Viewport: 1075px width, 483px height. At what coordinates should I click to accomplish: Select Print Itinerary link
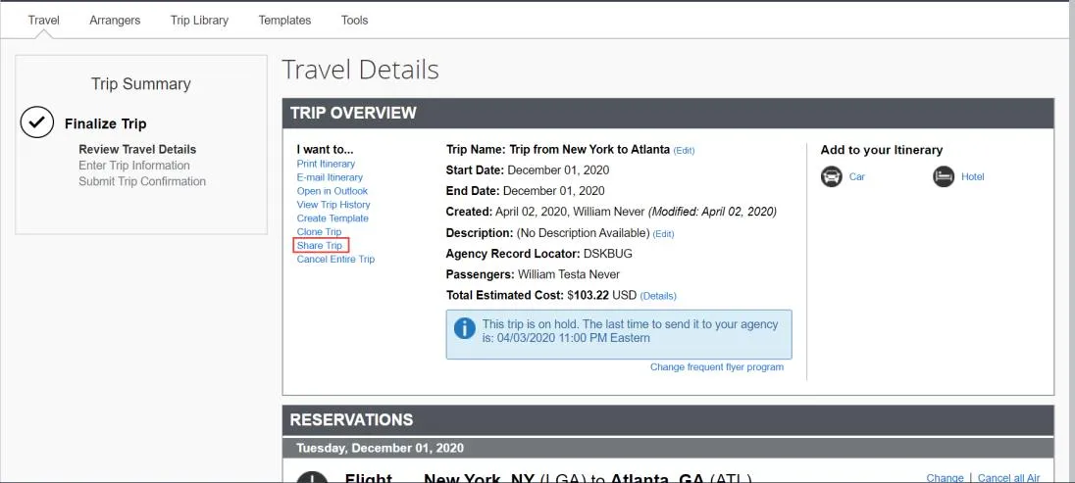pos(326,164)
